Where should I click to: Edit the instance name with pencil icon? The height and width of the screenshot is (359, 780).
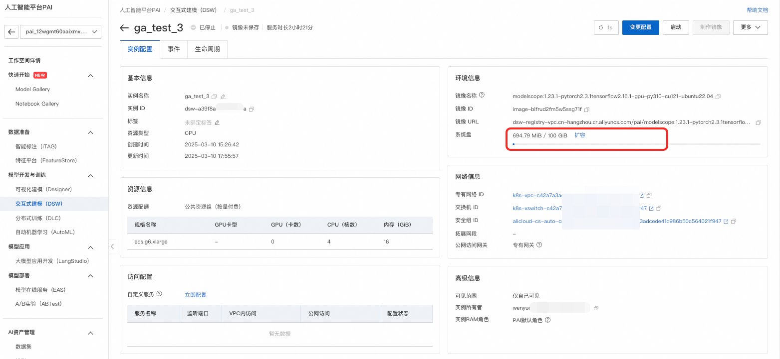[223, 97]
